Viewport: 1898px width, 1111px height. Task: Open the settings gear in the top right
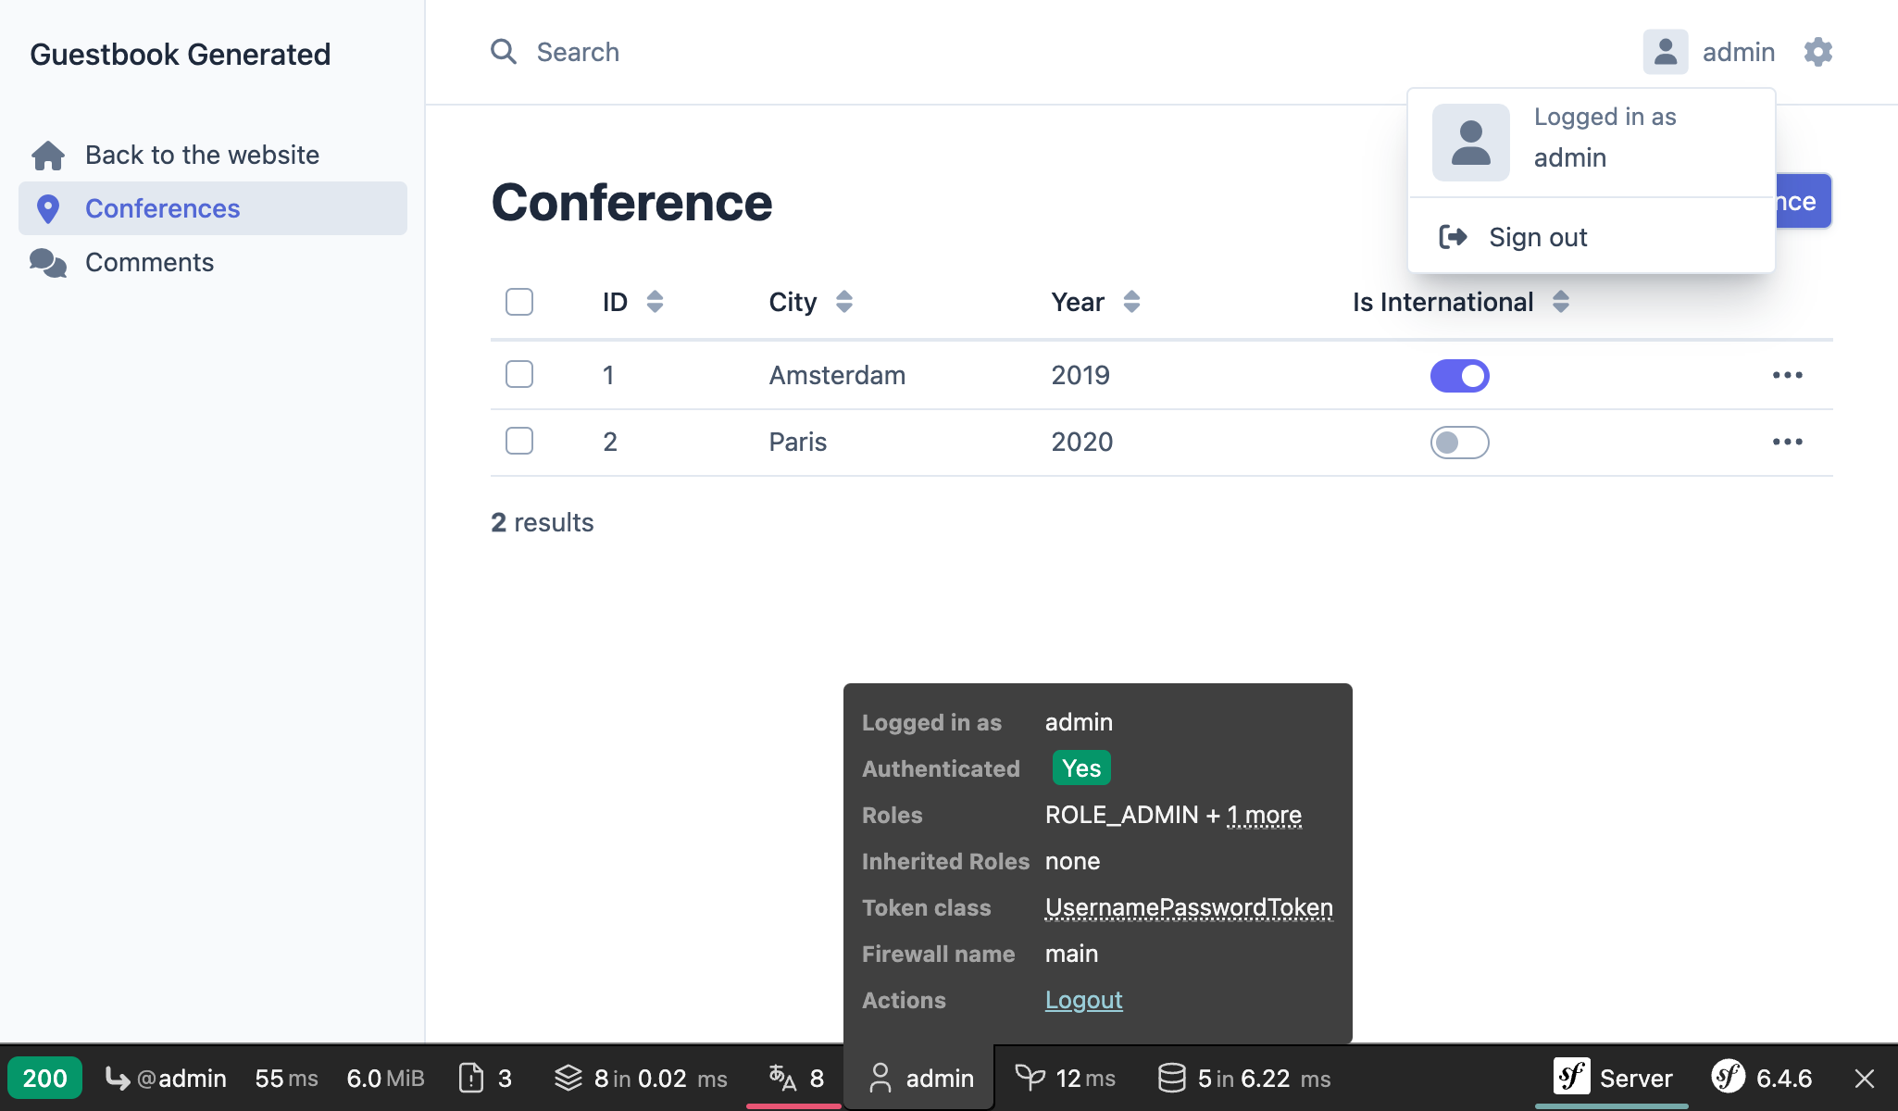(x=1817, y=52)
